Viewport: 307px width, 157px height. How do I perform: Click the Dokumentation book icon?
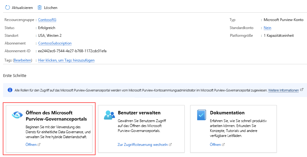202,115
